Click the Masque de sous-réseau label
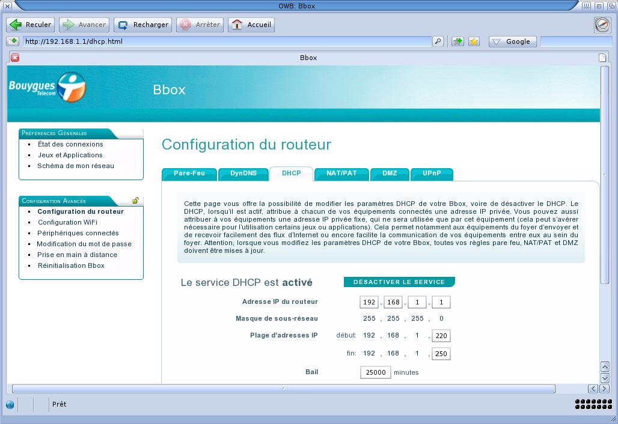The image size is (618, 424). [277, 318]
